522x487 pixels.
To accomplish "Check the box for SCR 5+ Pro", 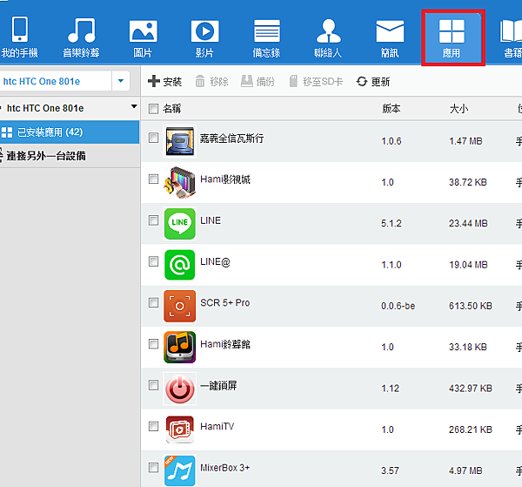I will click(153, 302).
